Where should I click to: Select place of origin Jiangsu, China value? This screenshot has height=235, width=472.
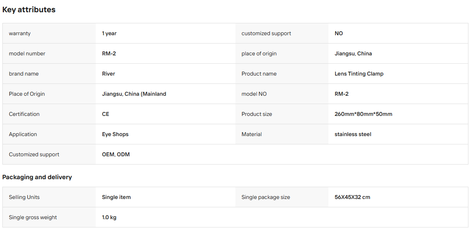[353, 53]
